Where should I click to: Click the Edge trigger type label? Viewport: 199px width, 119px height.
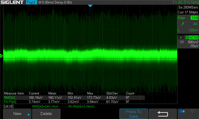[x=181, y=18]
